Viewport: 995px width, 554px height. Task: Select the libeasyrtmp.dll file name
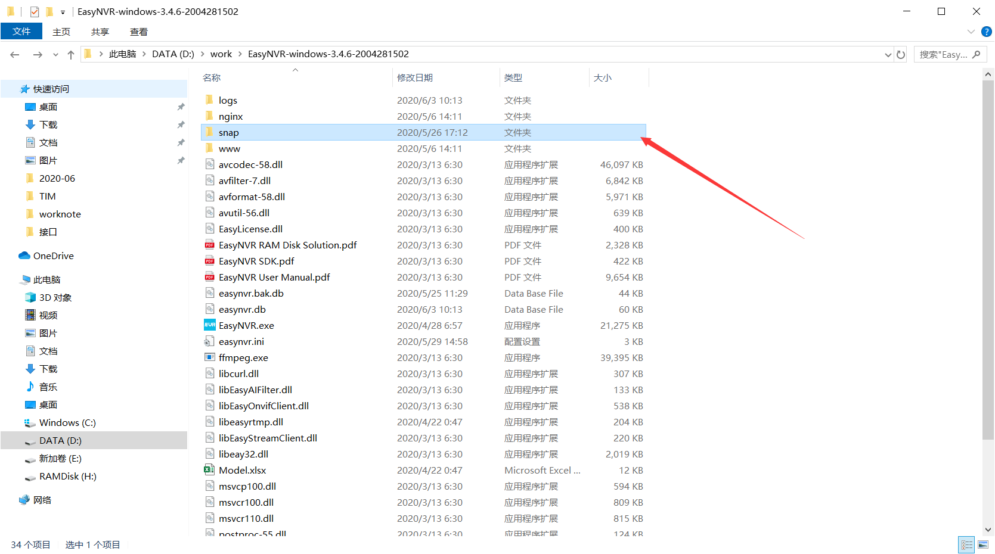click(251, 422)
